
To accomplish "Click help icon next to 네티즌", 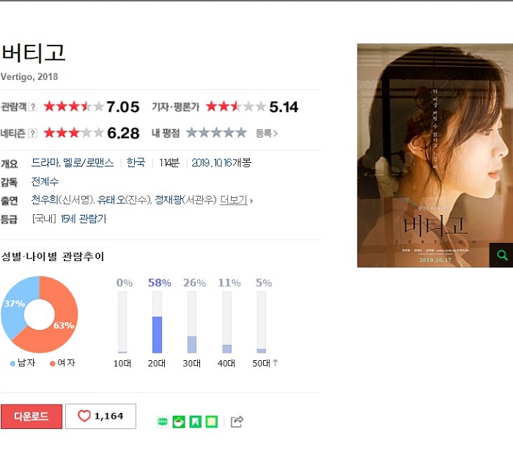I will [x=33, y=133].
